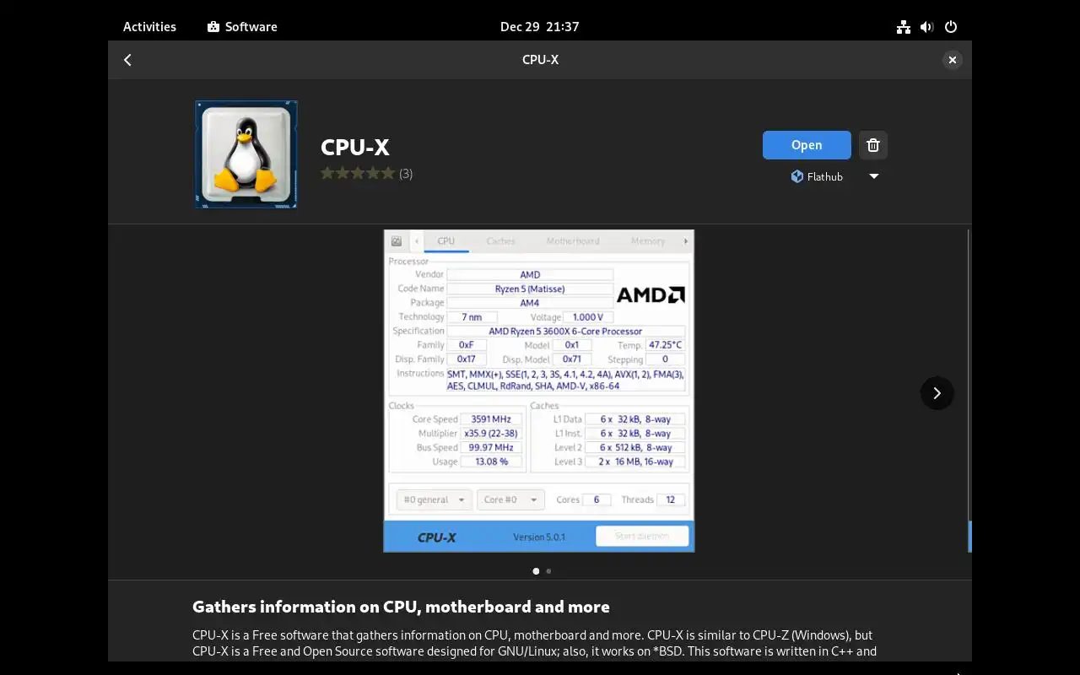This screenshot has width=1080, height=675.
Task: Click the CPU-X penguin app icon
Action: click(246, 154)
